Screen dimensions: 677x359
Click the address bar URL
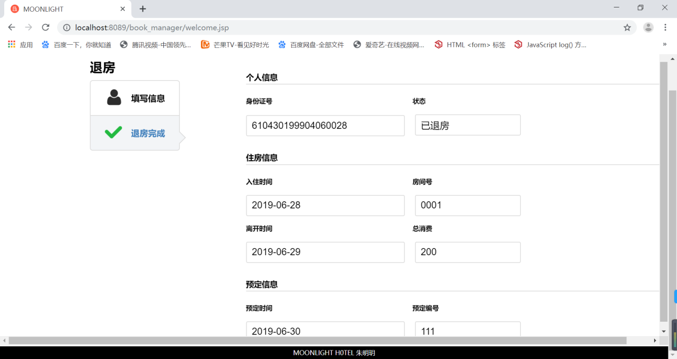[x=152, y=28]
